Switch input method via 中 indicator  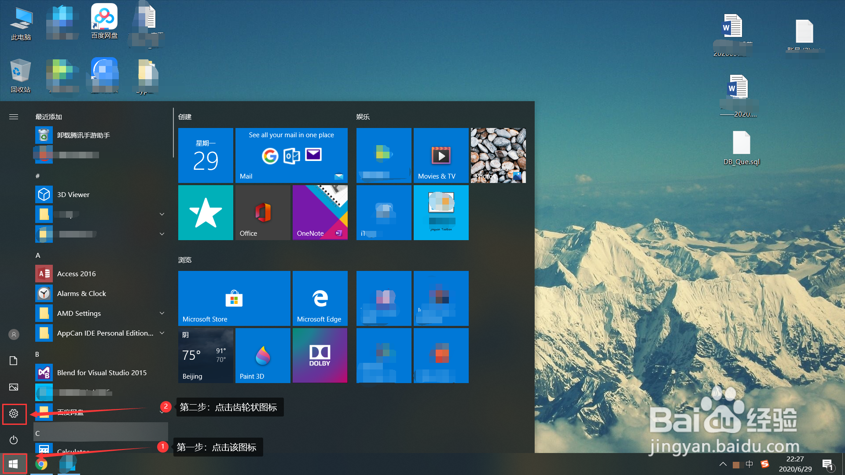click(749, 464)
